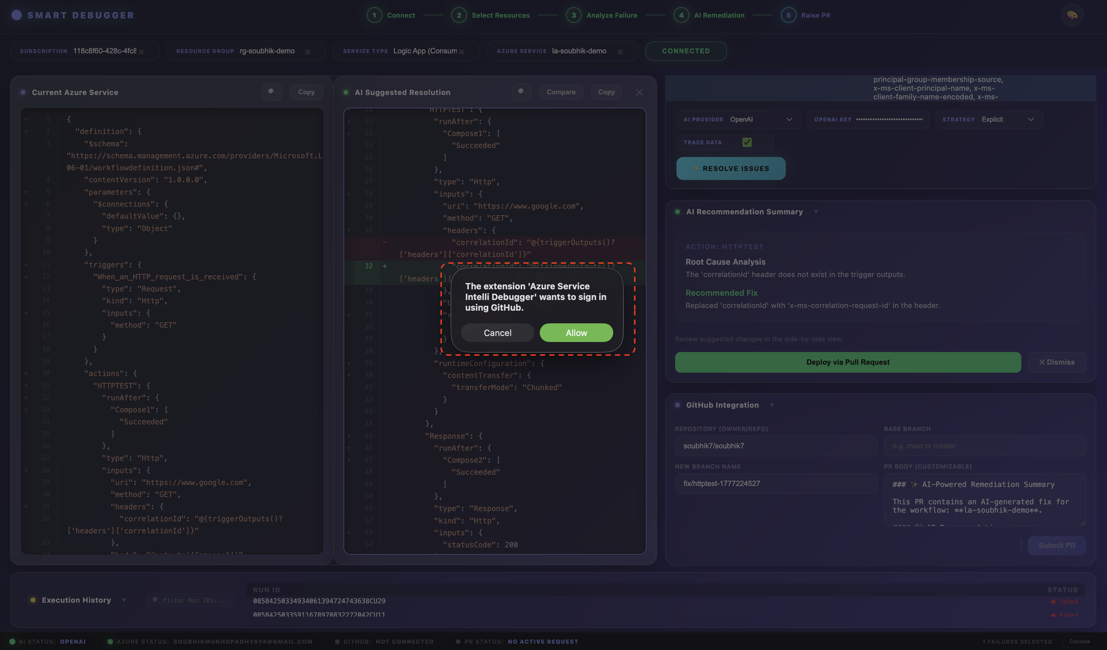Open search in AI Suggested Resolution panel
The image size is (1107, 650).
(522, 92)
